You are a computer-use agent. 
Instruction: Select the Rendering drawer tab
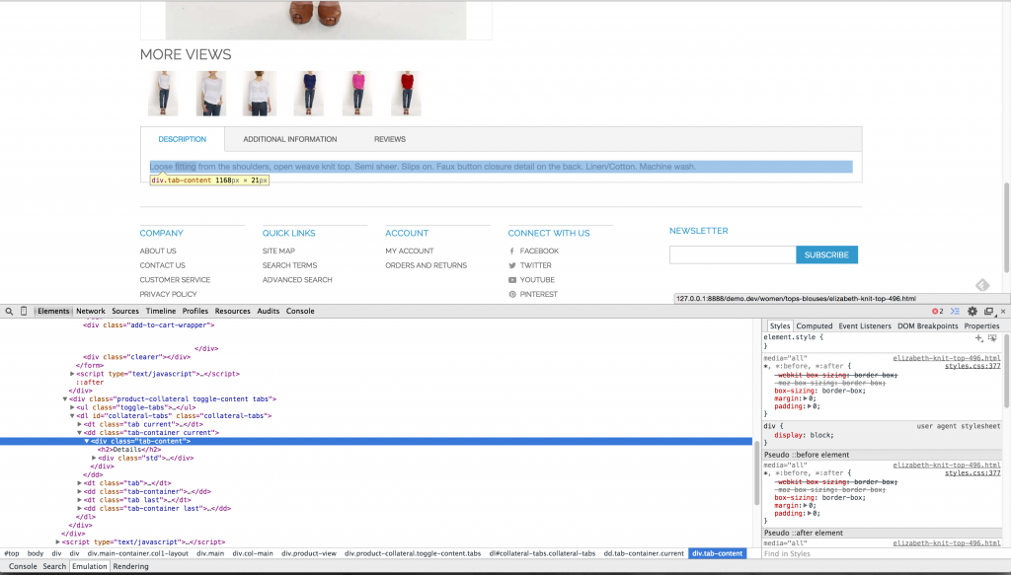pos(131,567)
